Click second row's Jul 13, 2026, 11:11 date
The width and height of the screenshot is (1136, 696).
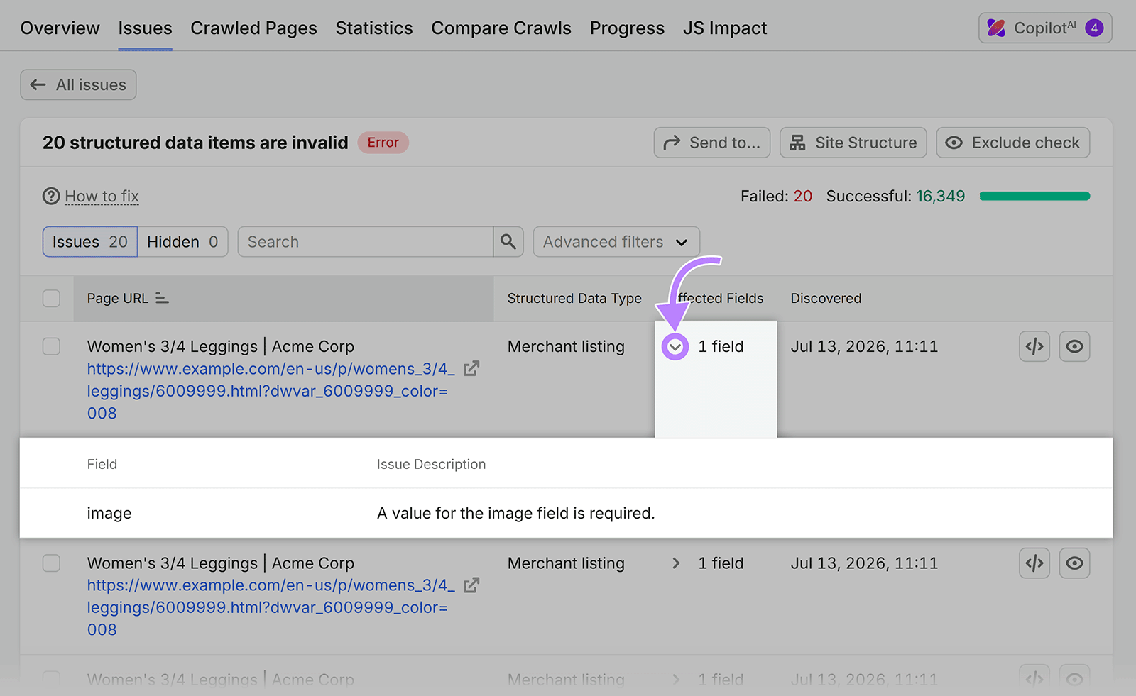point(864,563)
